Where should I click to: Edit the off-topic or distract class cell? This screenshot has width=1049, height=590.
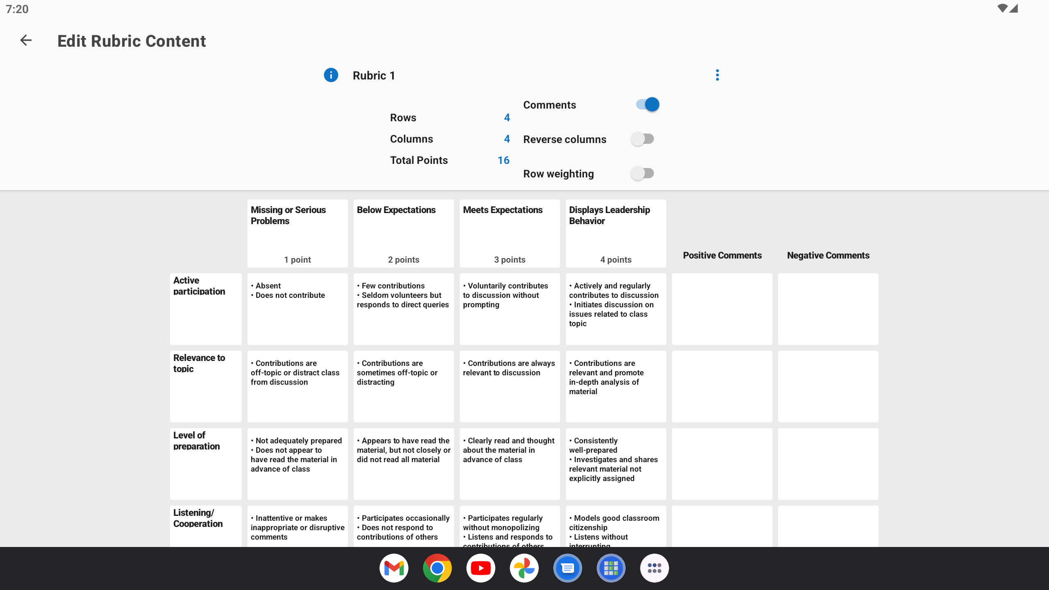coord(297,386)
